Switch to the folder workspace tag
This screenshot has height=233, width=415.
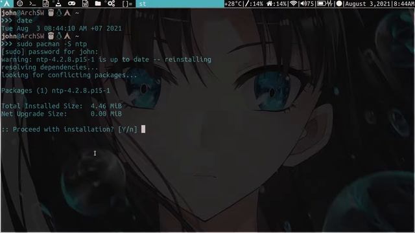point(98,4)
